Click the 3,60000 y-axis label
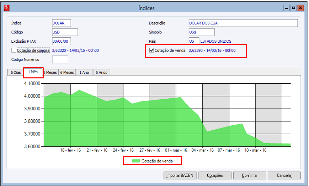Screen dimensions: 309x186 coord(32,147)
